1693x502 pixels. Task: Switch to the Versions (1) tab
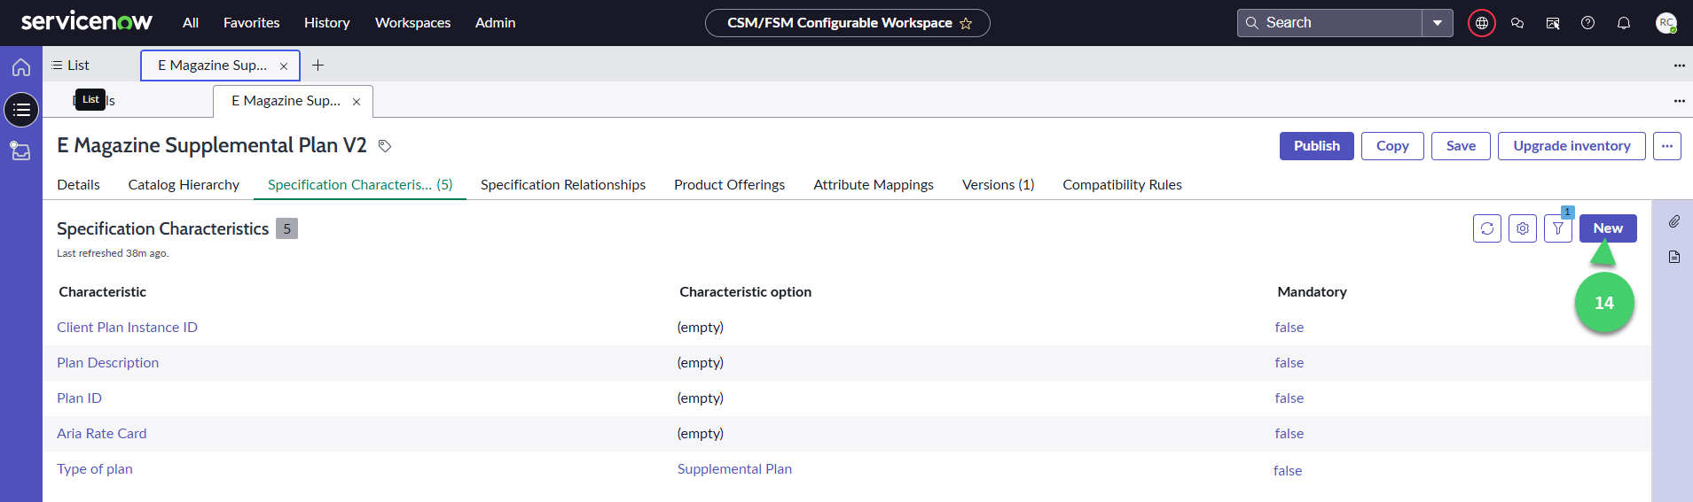click(999, 185)
